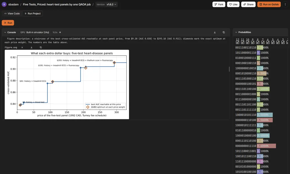
Task: Click the run status dot indicator
Action: pyautogui.click(x=60, y=32)
